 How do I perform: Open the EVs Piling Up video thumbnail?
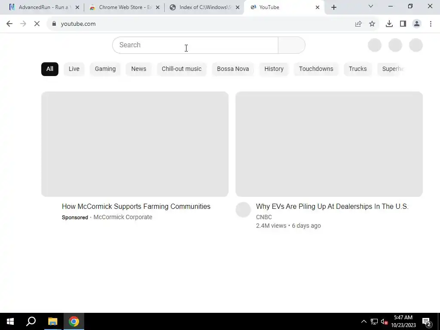tap(329, 144)
